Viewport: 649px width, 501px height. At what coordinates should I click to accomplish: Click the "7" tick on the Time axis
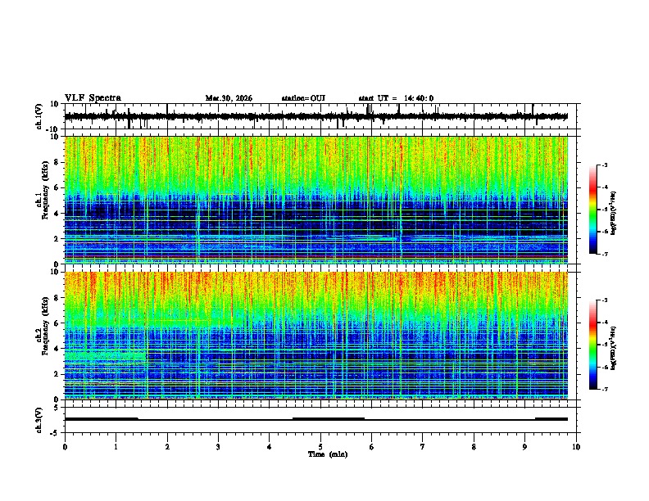click(x=423, y=447)
